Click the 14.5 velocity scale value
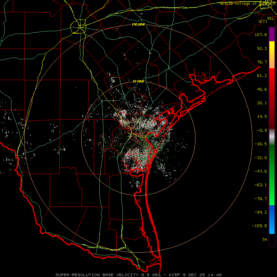The height and width of the screenshot is (277, 277). click(262, 117)
